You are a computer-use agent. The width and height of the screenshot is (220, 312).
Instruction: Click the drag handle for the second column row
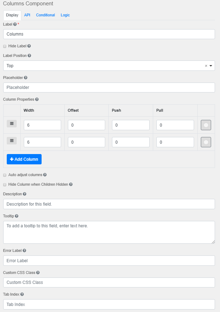(x=12, y=142)
